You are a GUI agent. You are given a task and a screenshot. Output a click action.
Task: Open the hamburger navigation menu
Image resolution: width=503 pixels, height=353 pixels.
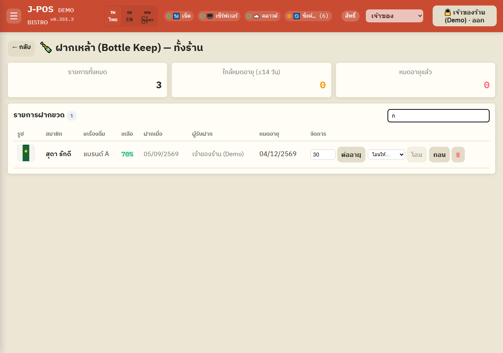tap(14, 16)
